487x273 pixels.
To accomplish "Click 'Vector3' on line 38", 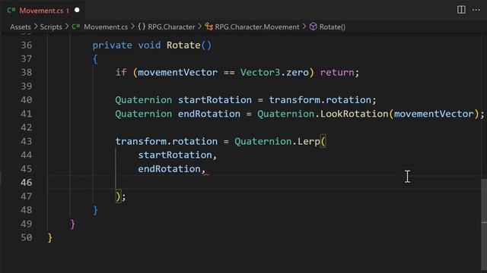I will click(260, 73).
